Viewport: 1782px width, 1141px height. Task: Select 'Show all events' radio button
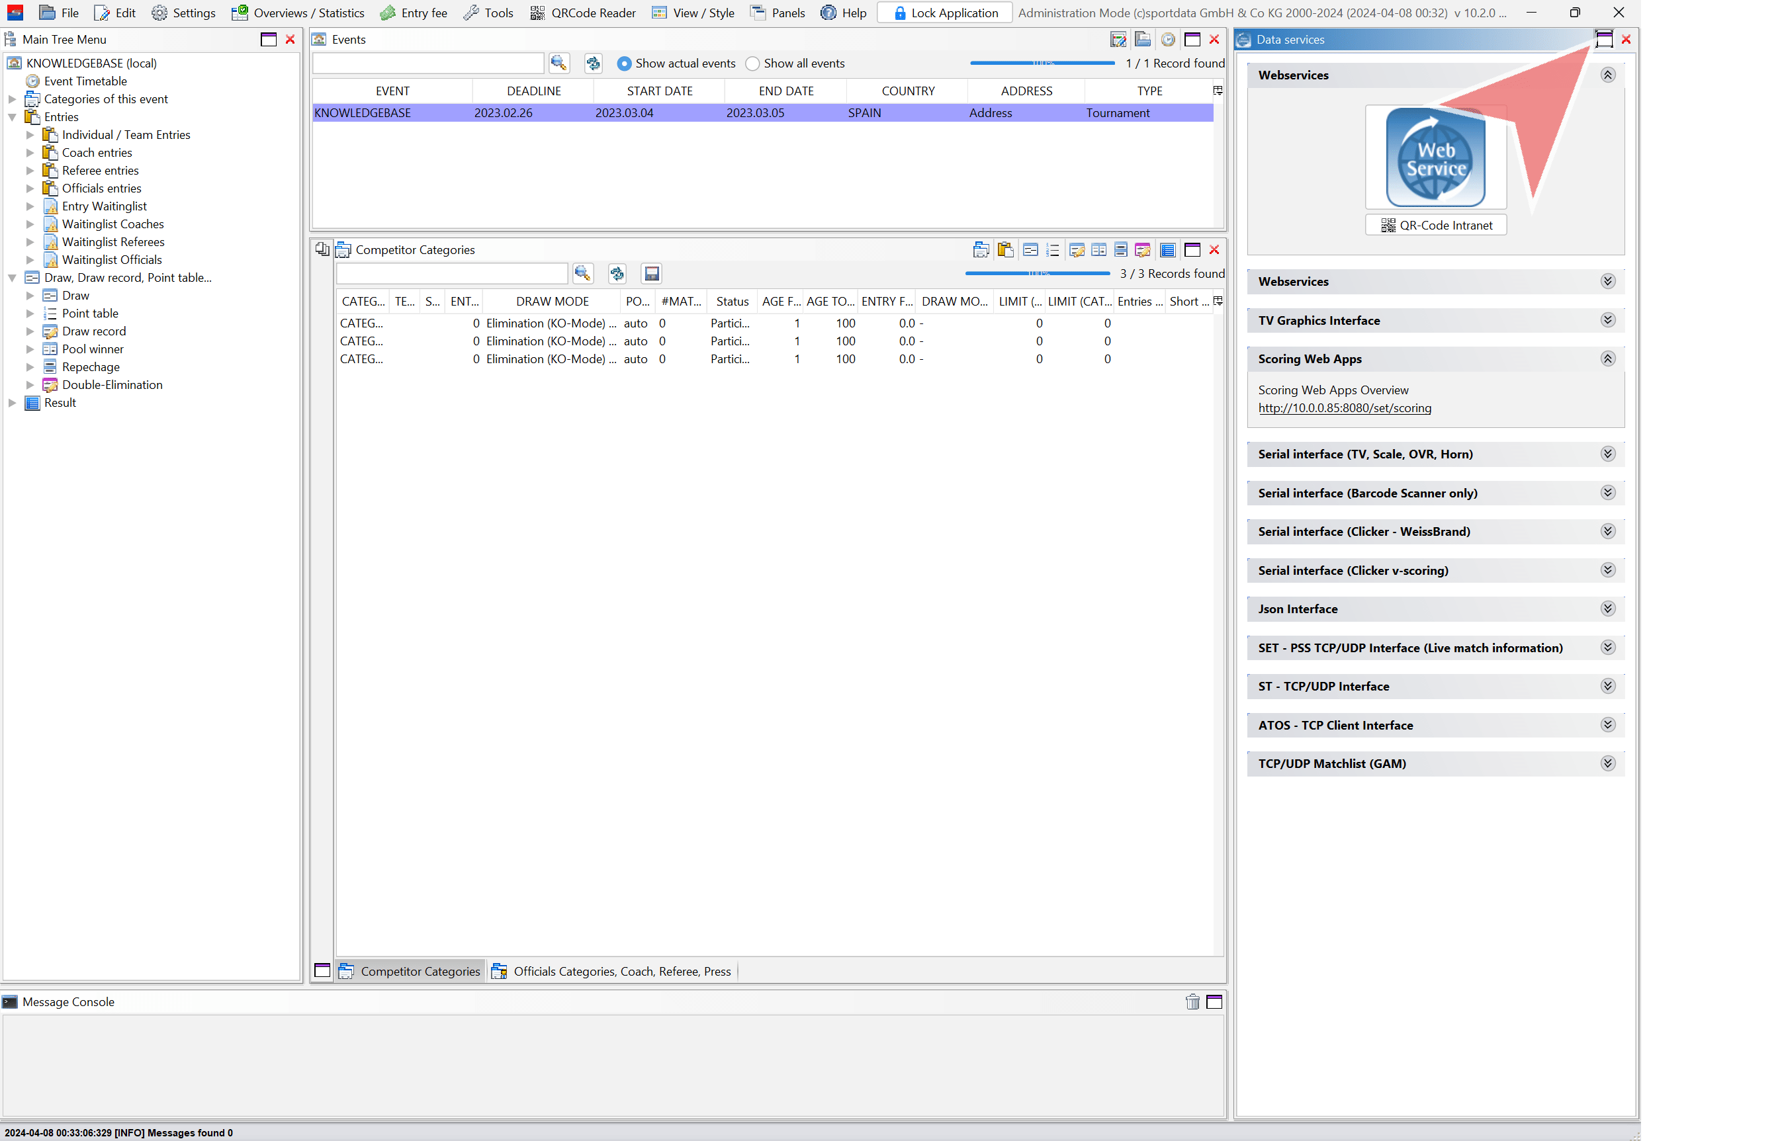(x=752, y=63)
